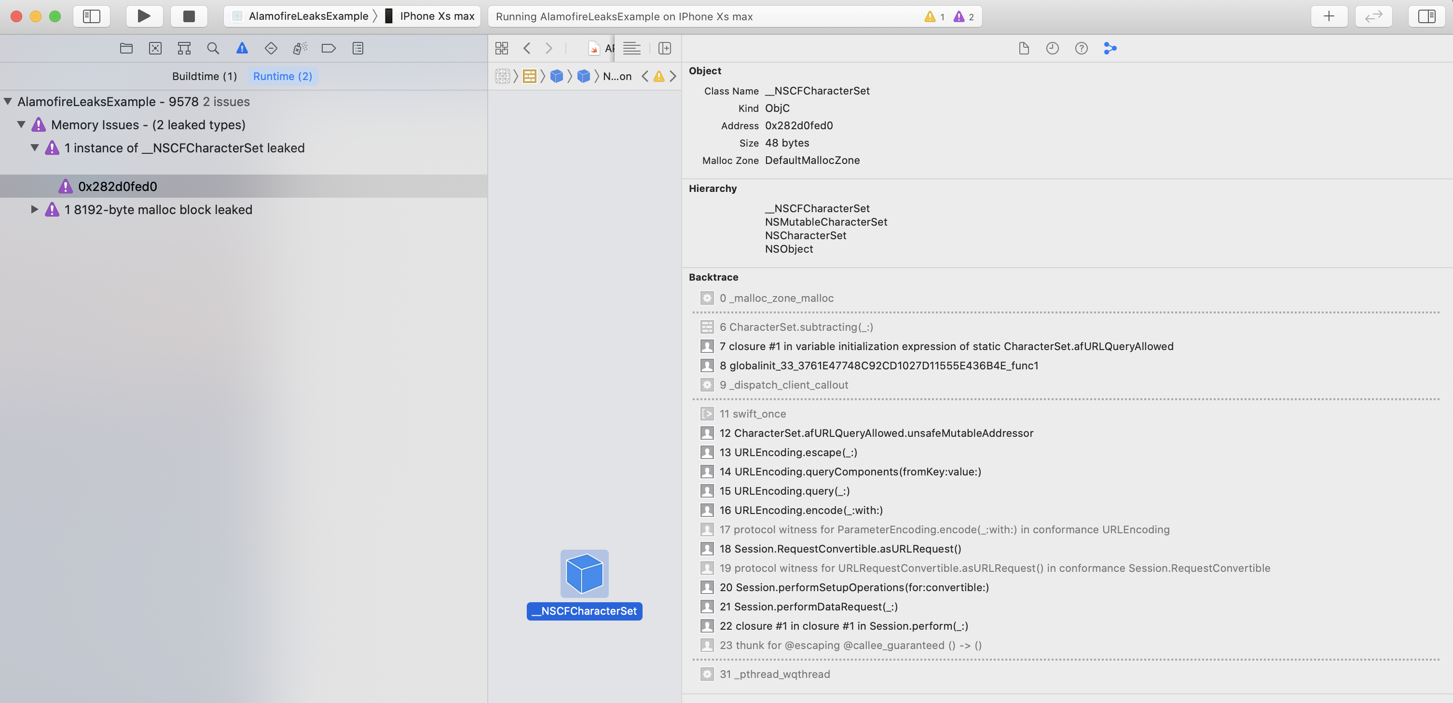
Task: Open Quick Help with the question mark icon
Action: 1081,48
